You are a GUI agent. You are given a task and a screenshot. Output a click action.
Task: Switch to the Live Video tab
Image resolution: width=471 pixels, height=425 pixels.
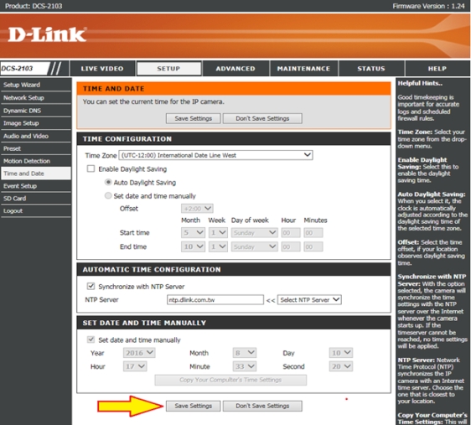[102, 69]
